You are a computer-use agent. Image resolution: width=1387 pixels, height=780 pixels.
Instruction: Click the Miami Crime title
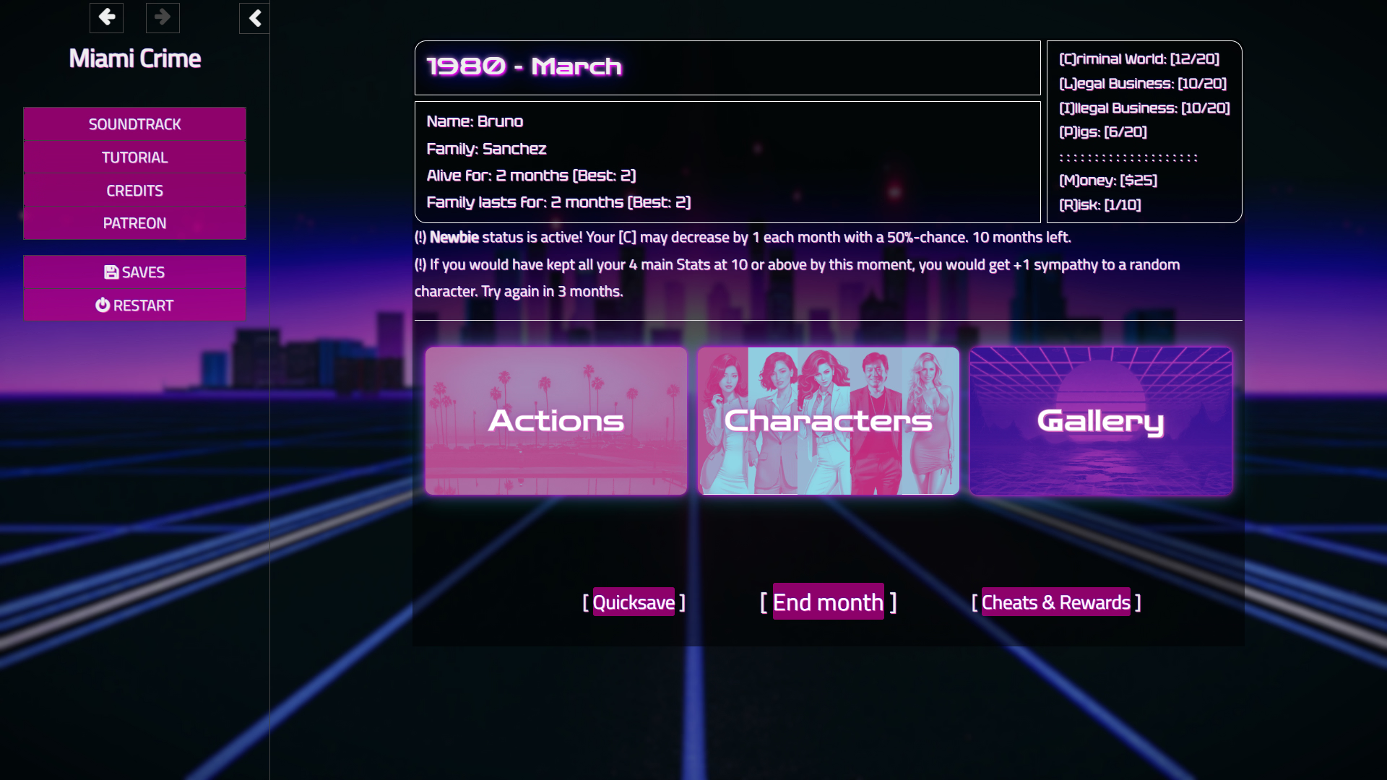(135, 58)
